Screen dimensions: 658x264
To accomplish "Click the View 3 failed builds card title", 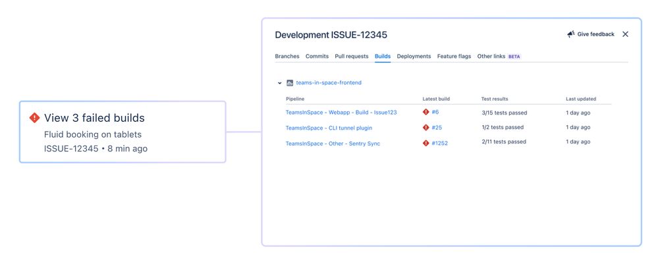I will click(x=94, y=118).
